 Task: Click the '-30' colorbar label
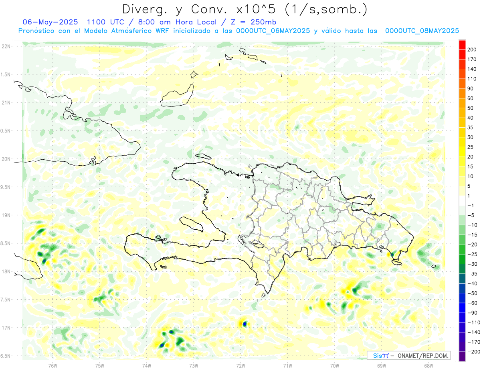pyautogui.click(x=472, y=264)
